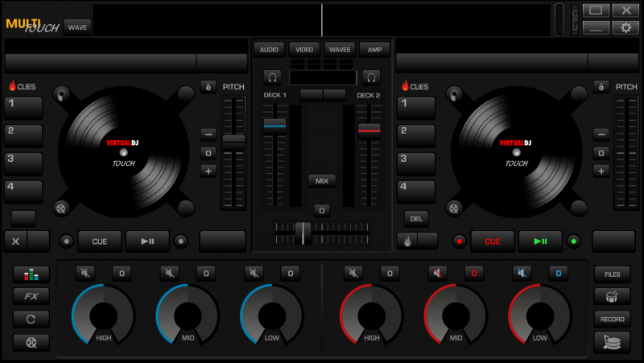Set Deck 1 cue point 1
Viewport: 644px width, 363px height.
23,108
